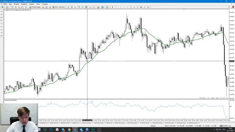Switch to USDCHF,M30 chart tab

tap(65, 123)
